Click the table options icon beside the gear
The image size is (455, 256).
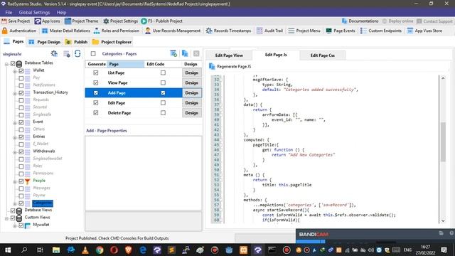67,54
